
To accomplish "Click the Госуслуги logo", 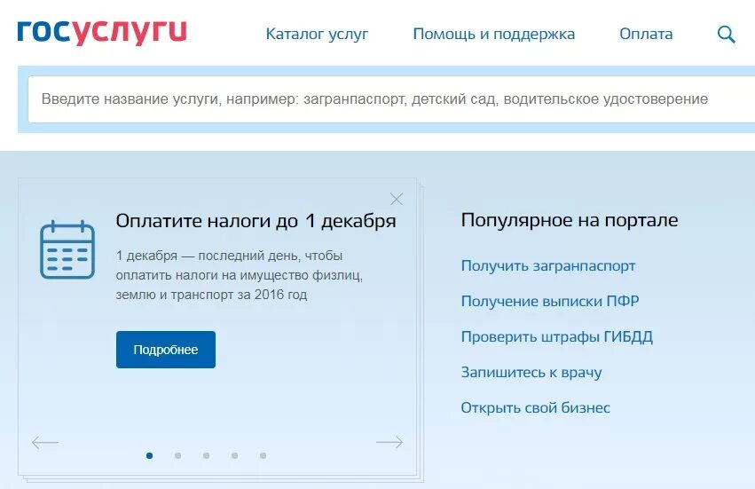I will (102, 33).
